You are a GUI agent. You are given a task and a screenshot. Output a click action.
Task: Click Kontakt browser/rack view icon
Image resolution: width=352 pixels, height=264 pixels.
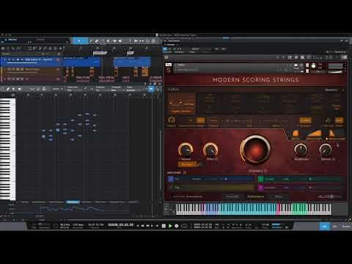coord(290,57)
